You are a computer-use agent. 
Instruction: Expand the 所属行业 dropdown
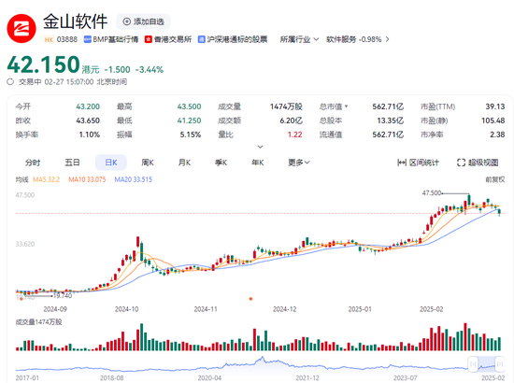click(x=299, y=39)
